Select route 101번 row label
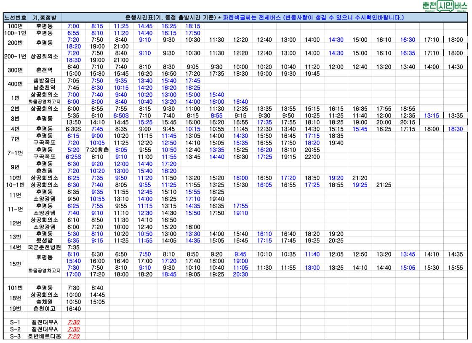The image size is (472, 343). (x=15, y=288)
